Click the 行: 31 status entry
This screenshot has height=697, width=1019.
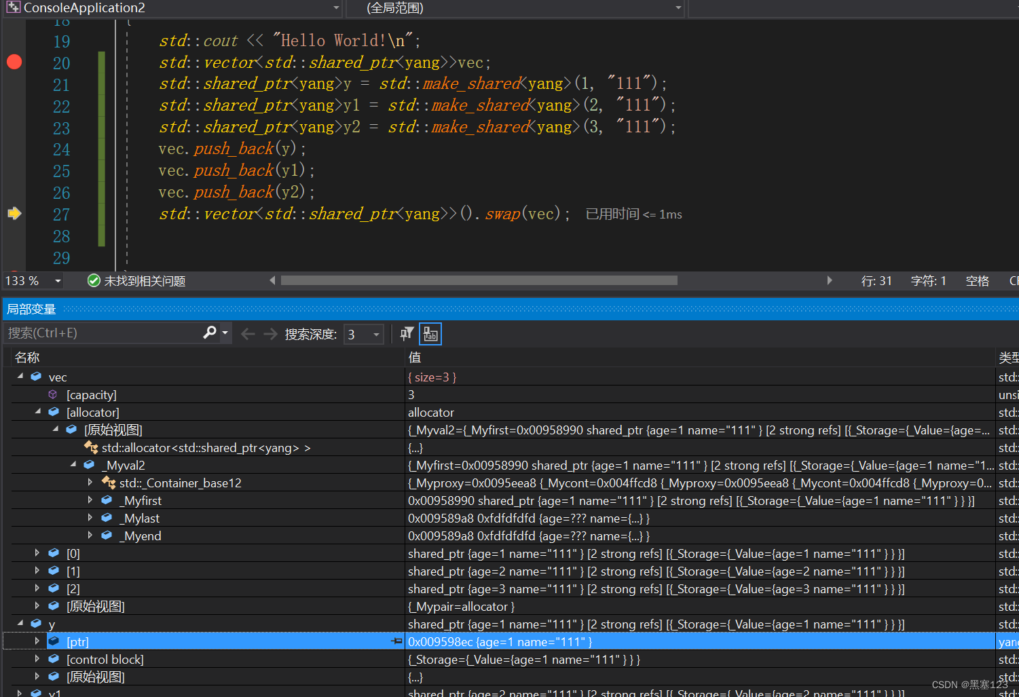pos(876,281)
